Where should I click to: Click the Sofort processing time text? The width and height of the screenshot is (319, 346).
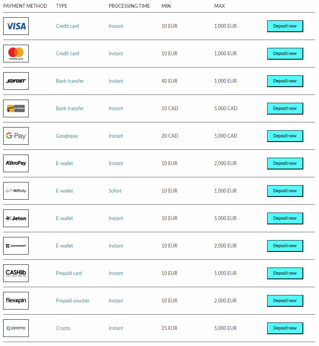(x=115, y=191)
